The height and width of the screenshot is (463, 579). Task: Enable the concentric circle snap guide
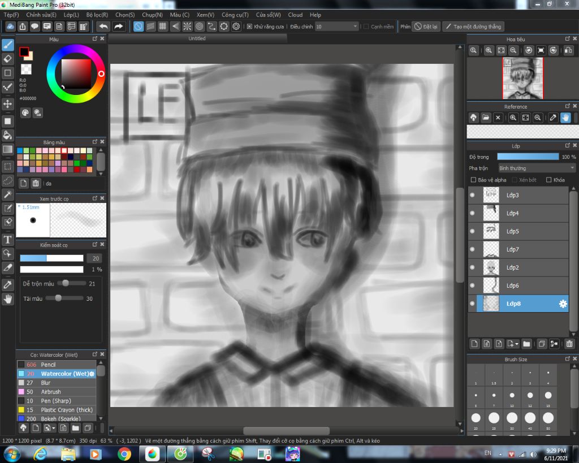(200, 27)
